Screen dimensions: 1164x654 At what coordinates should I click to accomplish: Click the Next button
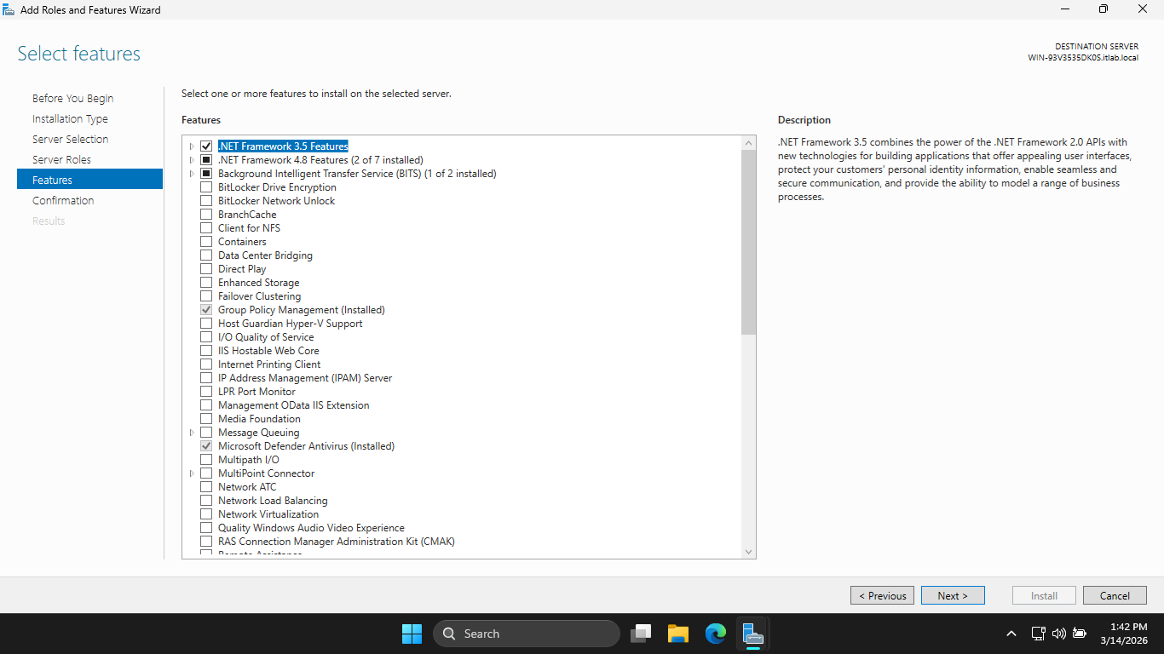pos(953,595)
